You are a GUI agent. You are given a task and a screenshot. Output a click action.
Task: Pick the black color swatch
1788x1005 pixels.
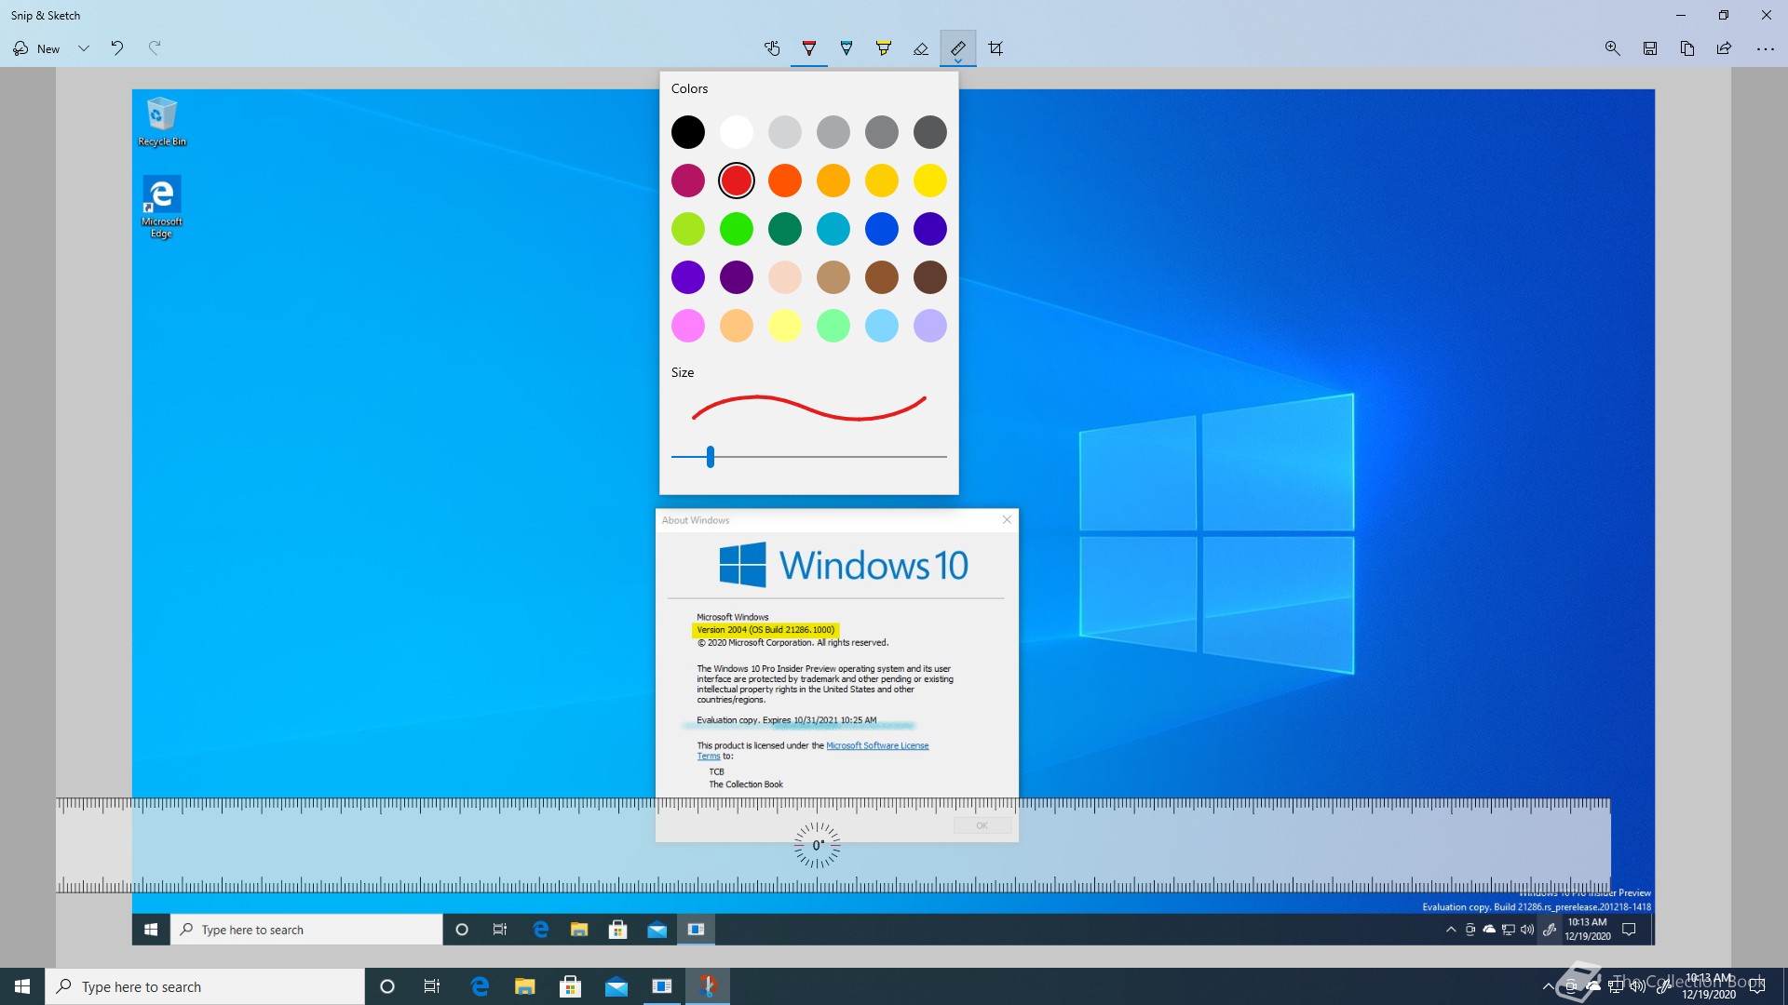[688, 132]
